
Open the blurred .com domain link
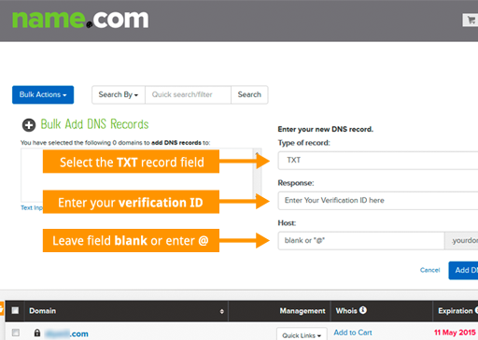point(66,333)
